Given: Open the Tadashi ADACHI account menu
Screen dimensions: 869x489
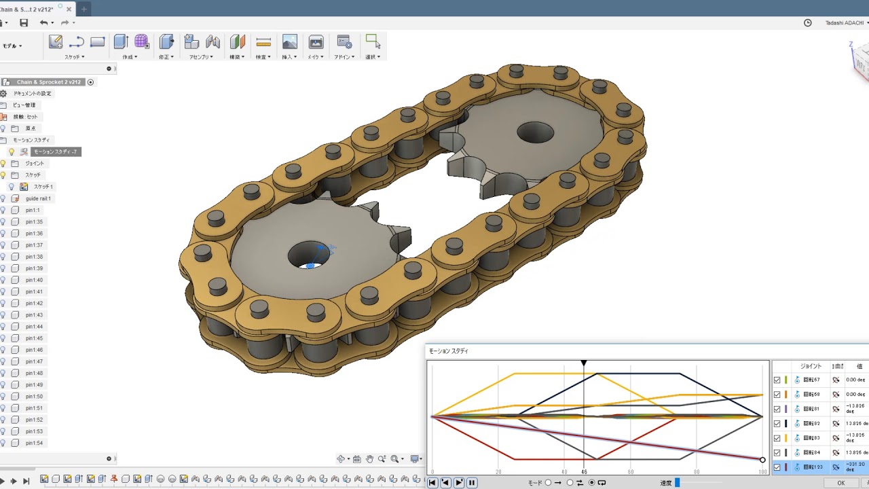Looking at the screenshot, I should click(x=847, y=22).
